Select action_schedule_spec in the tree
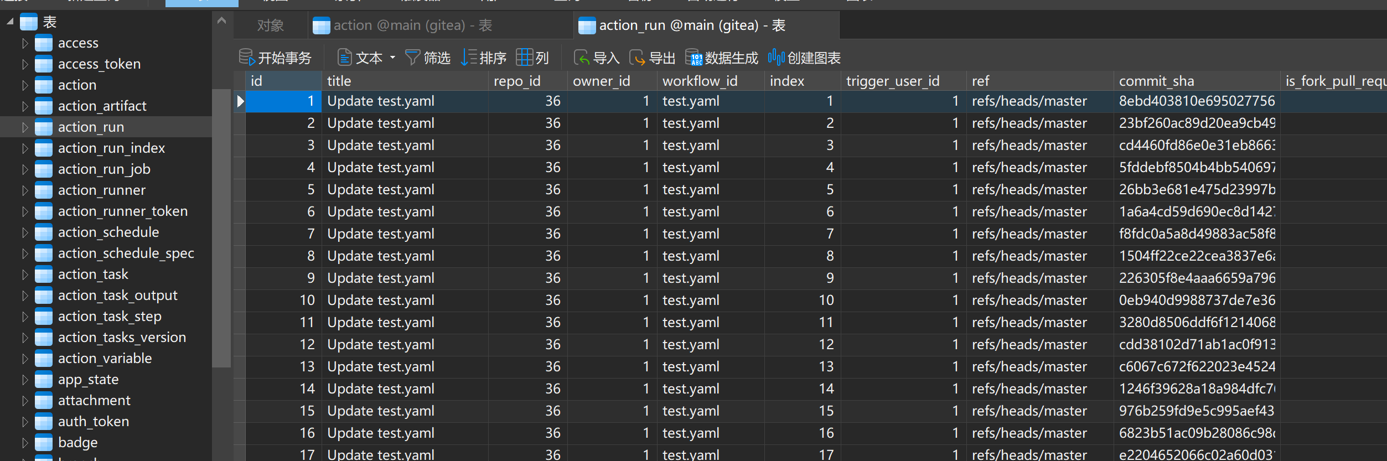Image resolution: width=1387 pixels, height=461 pixels. coord(126,253)
